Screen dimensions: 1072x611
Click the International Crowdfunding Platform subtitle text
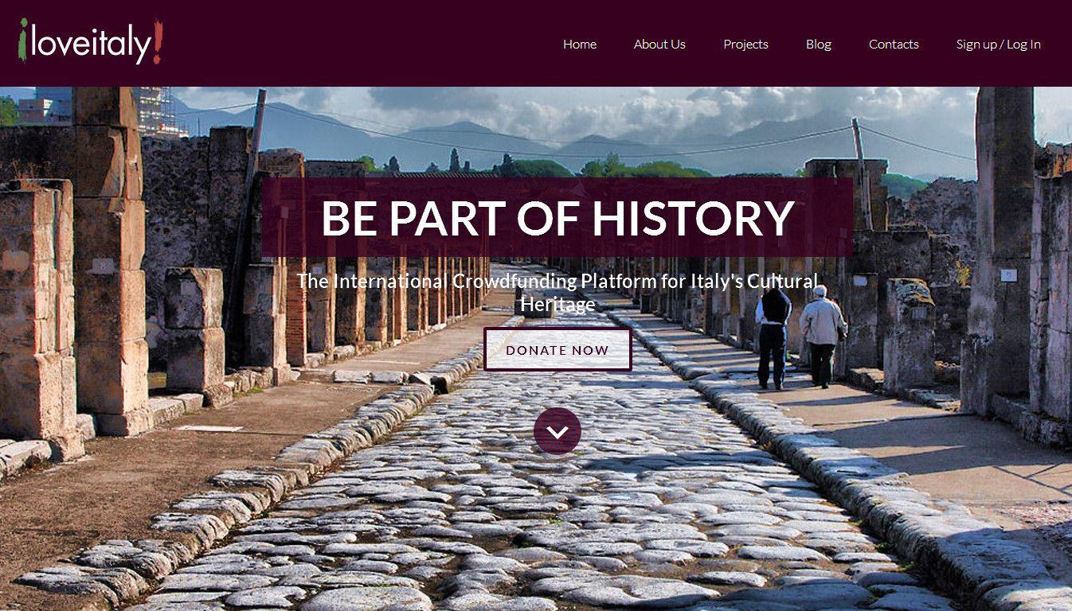[x=558, y=292]
